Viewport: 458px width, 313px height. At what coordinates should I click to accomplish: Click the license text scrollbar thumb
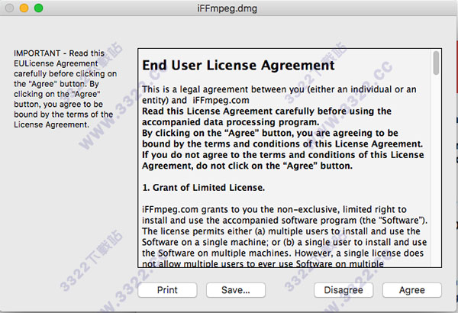(436, 63)
